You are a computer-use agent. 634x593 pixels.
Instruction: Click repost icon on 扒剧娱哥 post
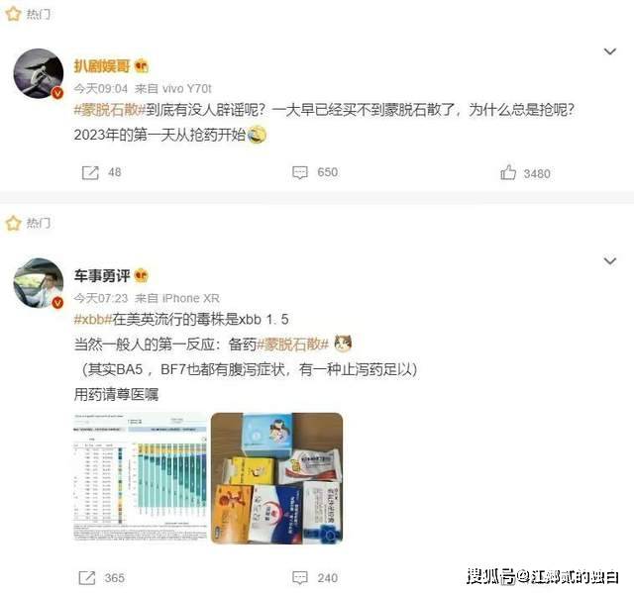tap(90, 172)
